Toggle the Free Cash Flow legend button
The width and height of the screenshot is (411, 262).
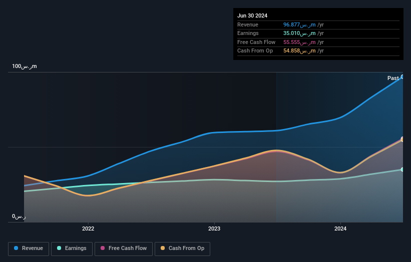pyautogui.click(x=124, y=248)
